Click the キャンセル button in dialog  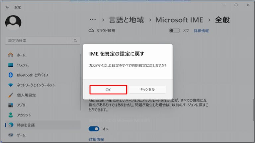(147, 90)
